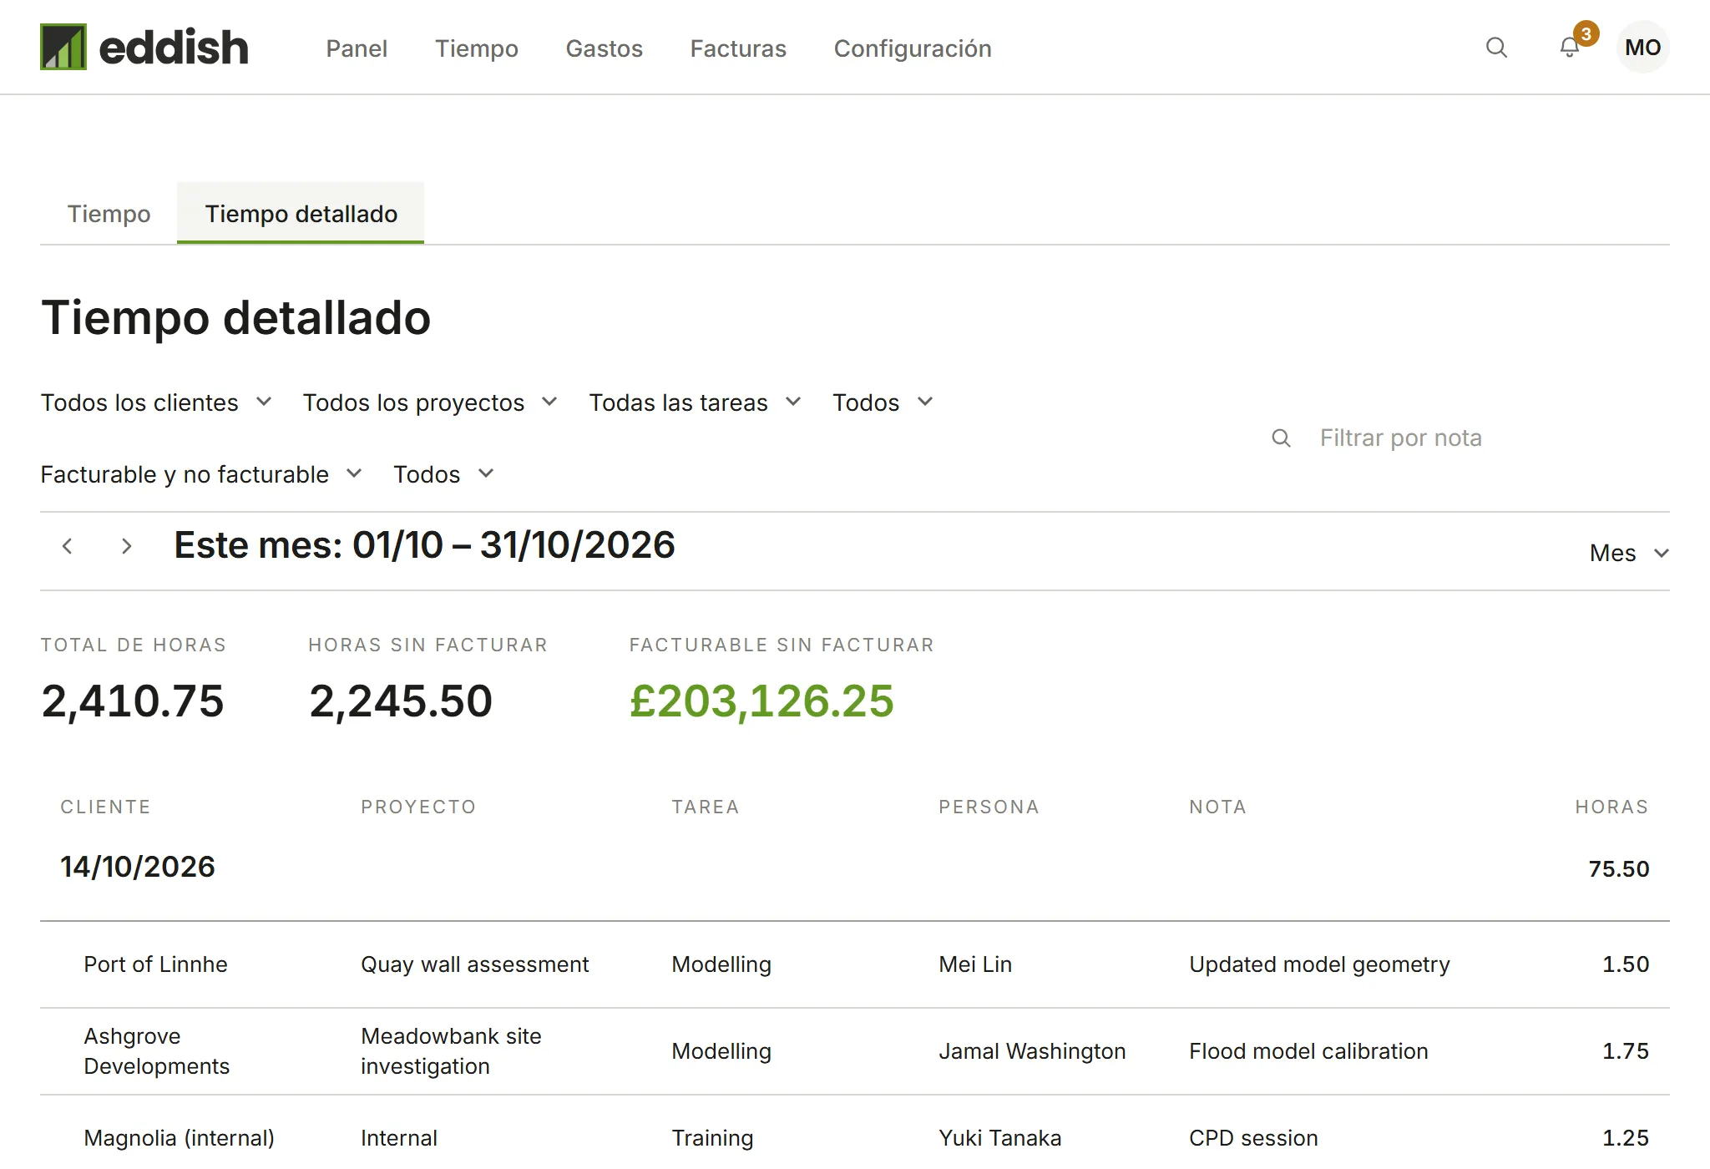Open Configuración in the top navigation
Screen dimensions: 1710x1169
tap(913, 48)
